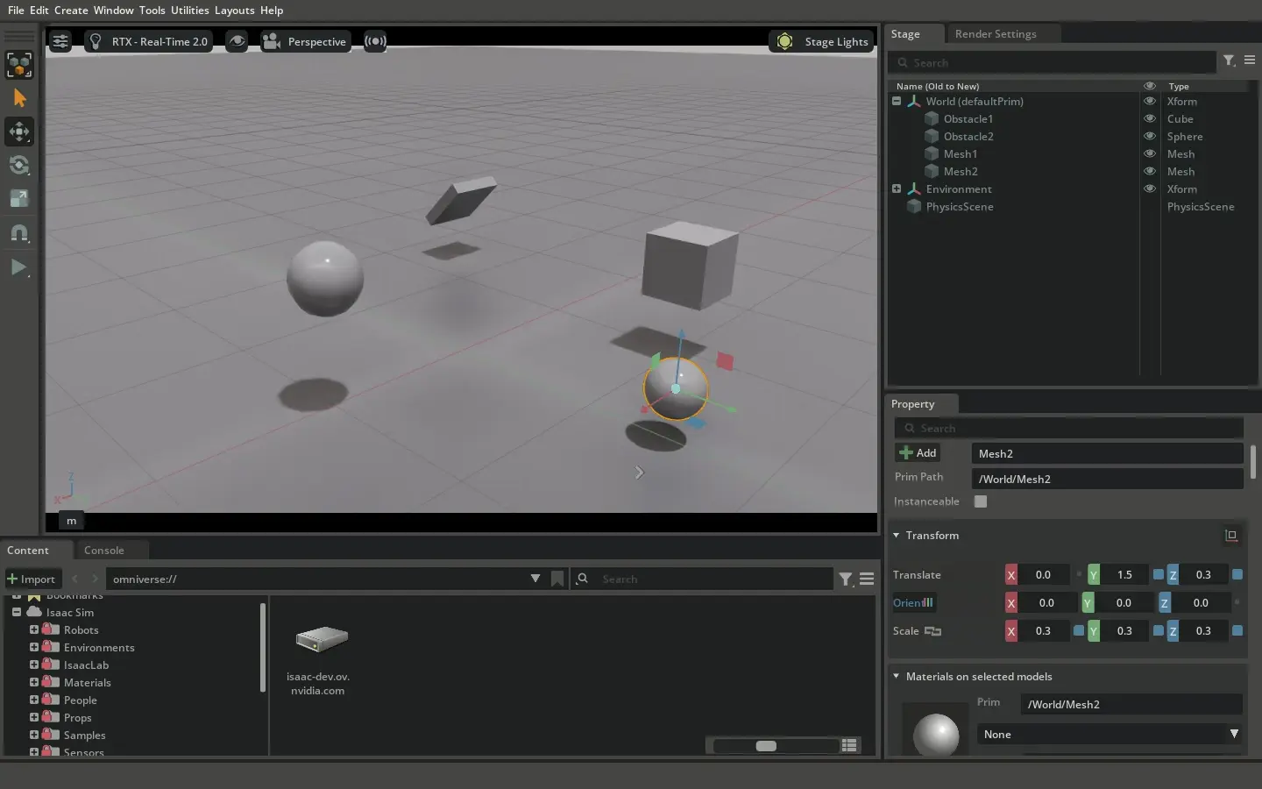Image resolution: width=1262 pixels, height=789 pixels.
Task: Hide Obstacle1 using its eye icon
Action: tap(1150, 118)
